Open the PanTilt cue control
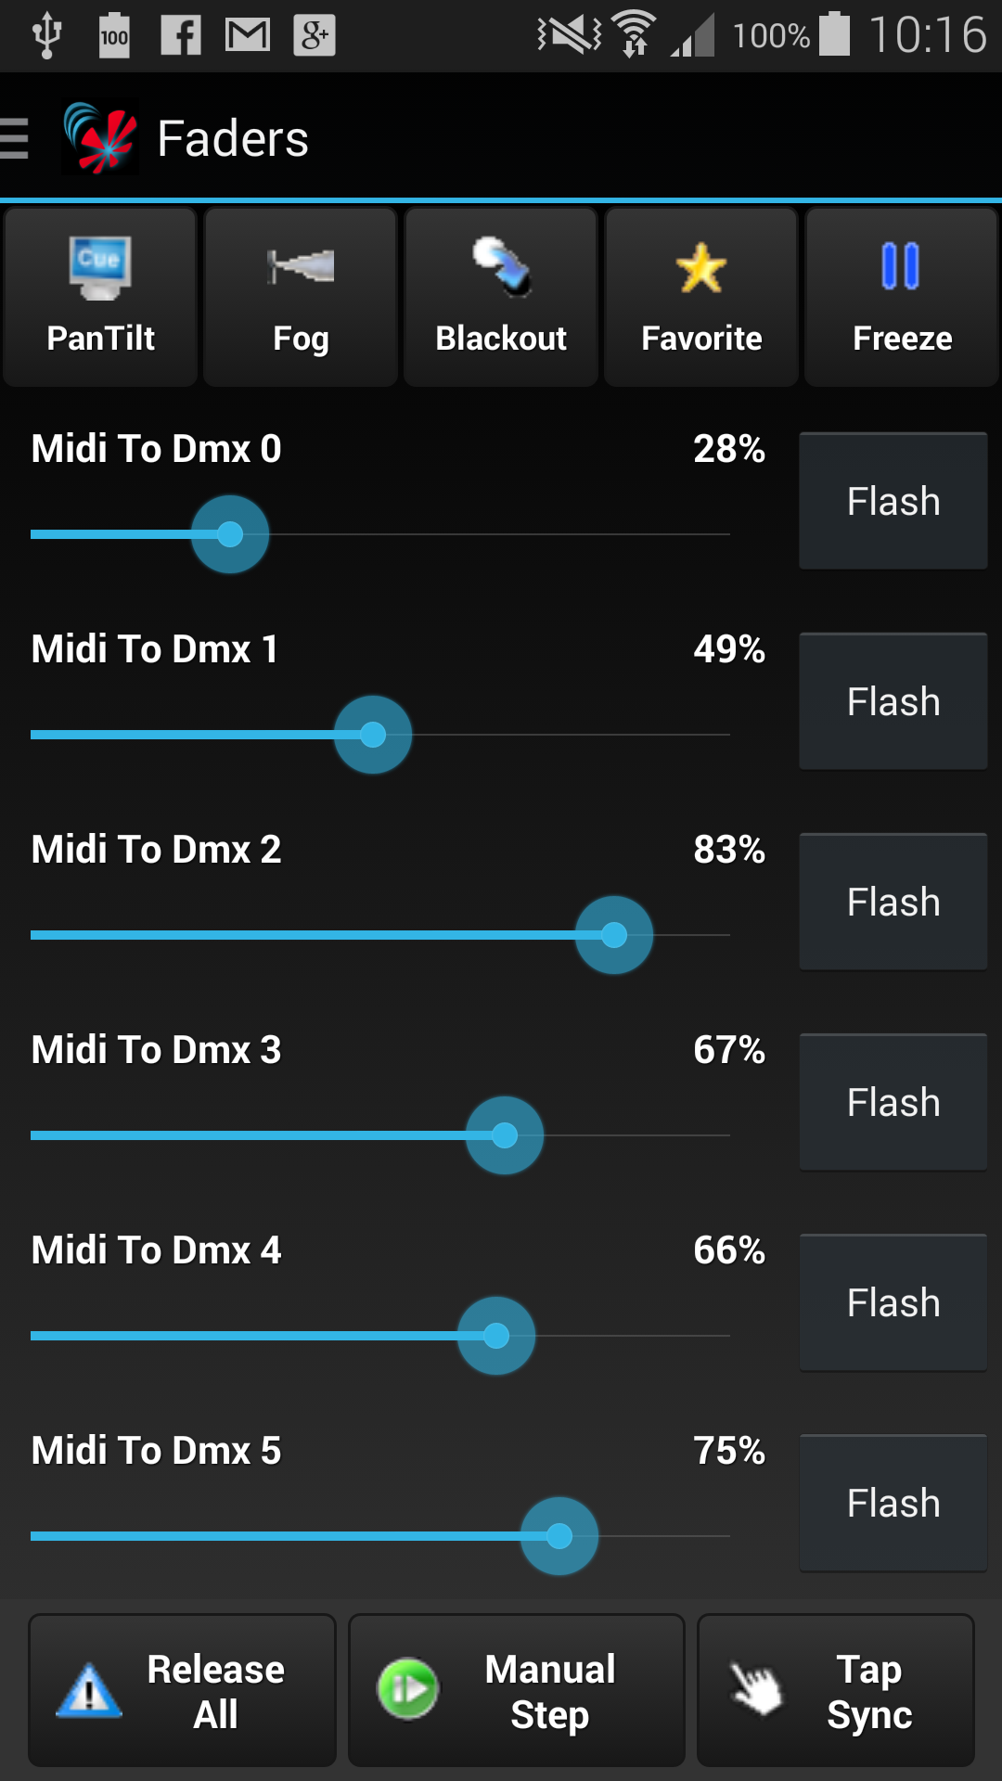The height and width of the screenshot is (1781, 1002). pos(100,297)
